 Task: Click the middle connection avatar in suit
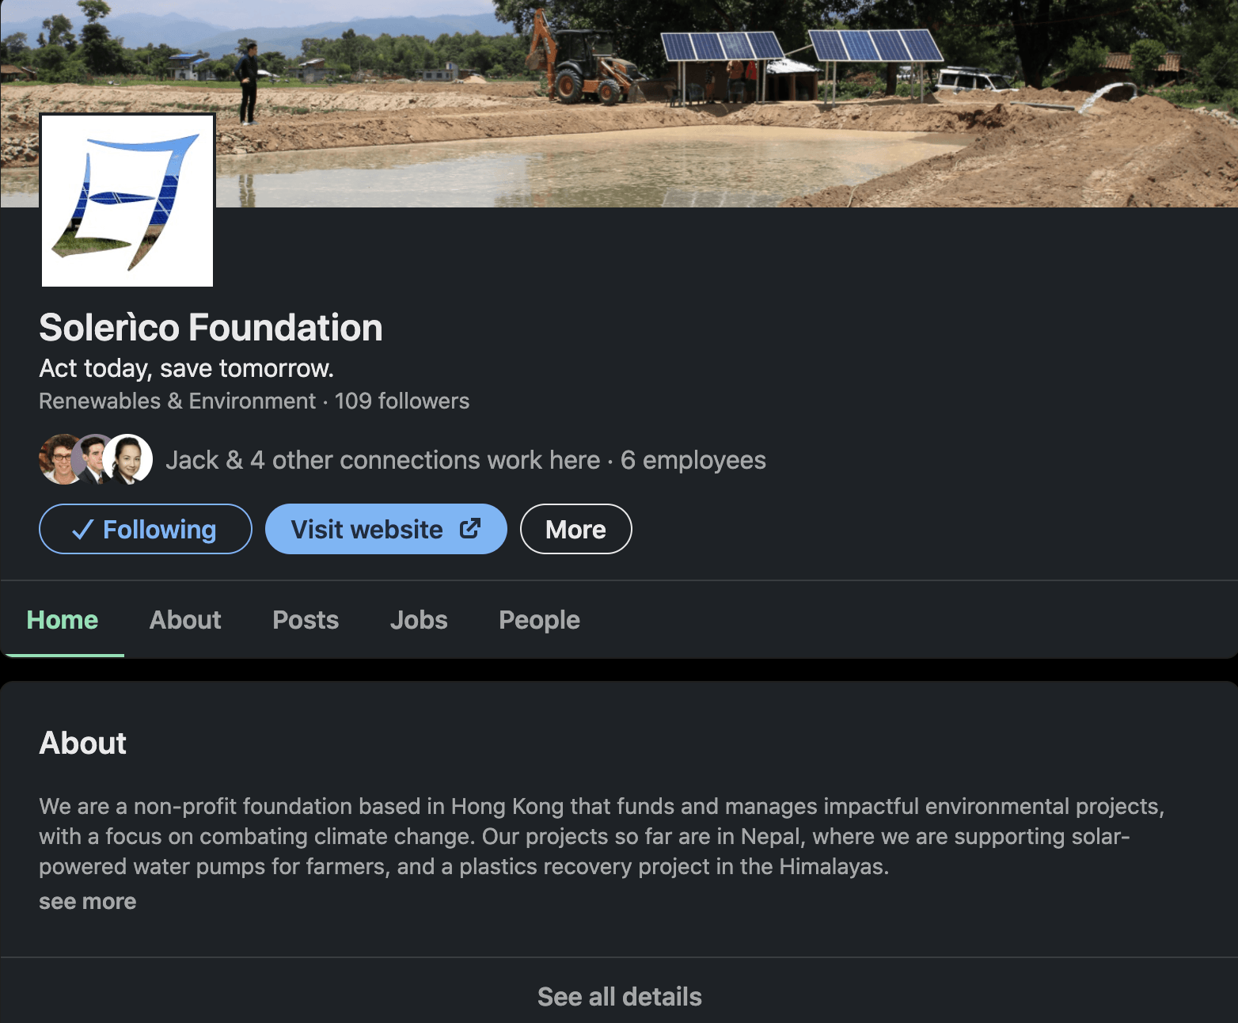93,459
